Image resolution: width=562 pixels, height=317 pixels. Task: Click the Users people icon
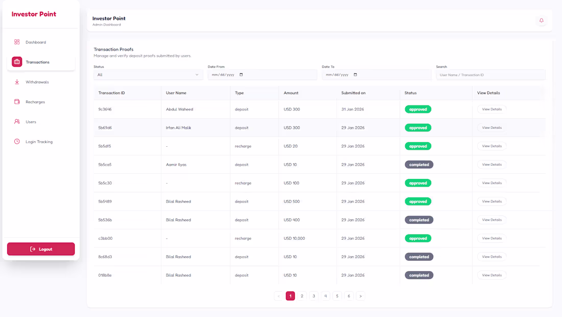click(x=17, y=122)
